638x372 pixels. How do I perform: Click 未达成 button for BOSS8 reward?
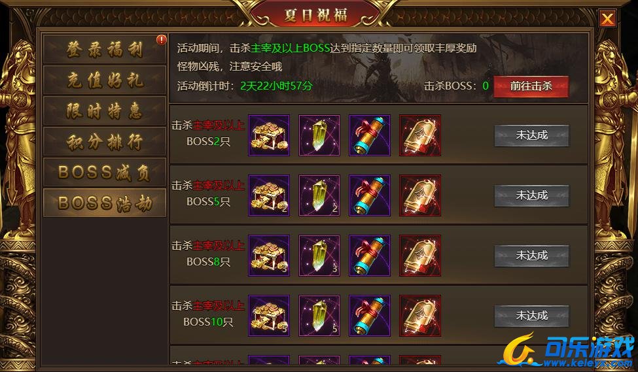(531, 256)
